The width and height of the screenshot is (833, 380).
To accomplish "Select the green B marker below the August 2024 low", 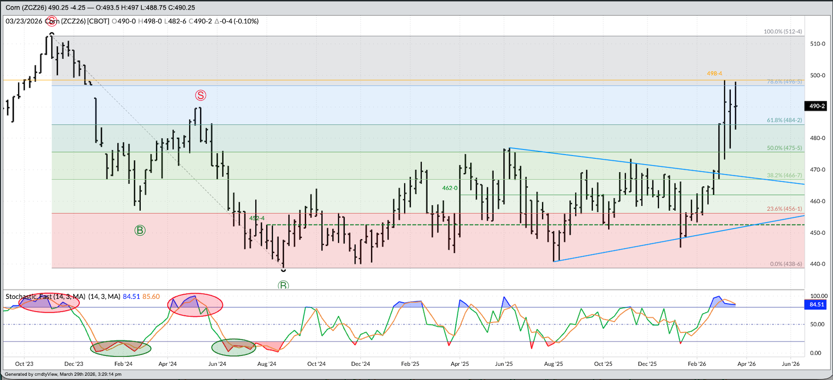I will point(283,285).
